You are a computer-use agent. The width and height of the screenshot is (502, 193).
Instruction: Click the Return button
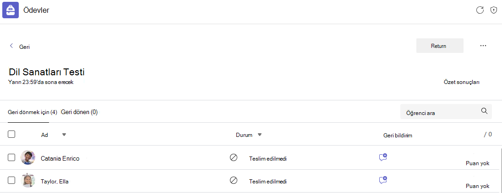pos(440,46)
